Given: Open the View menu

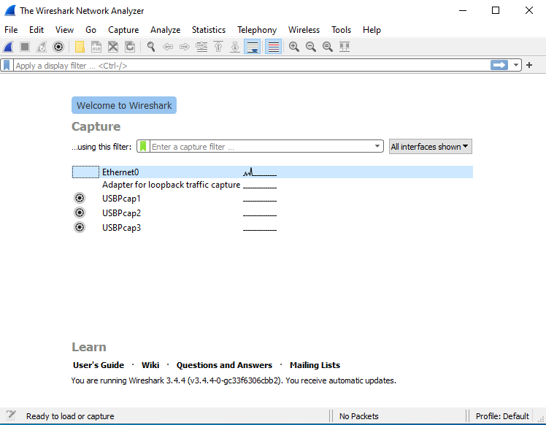Looking at the screenshot, I should [64, 30].
